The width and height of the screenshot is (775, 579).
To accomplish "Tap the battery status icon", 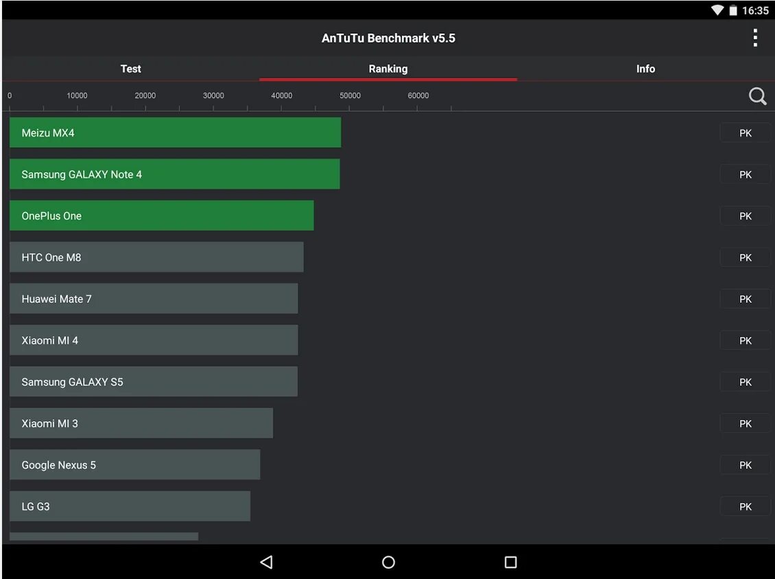I will (x=733, y=10).
